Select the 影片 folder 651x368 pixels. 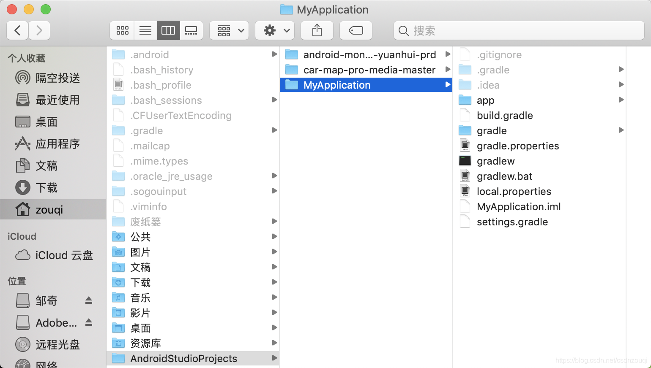click(193, 313)
